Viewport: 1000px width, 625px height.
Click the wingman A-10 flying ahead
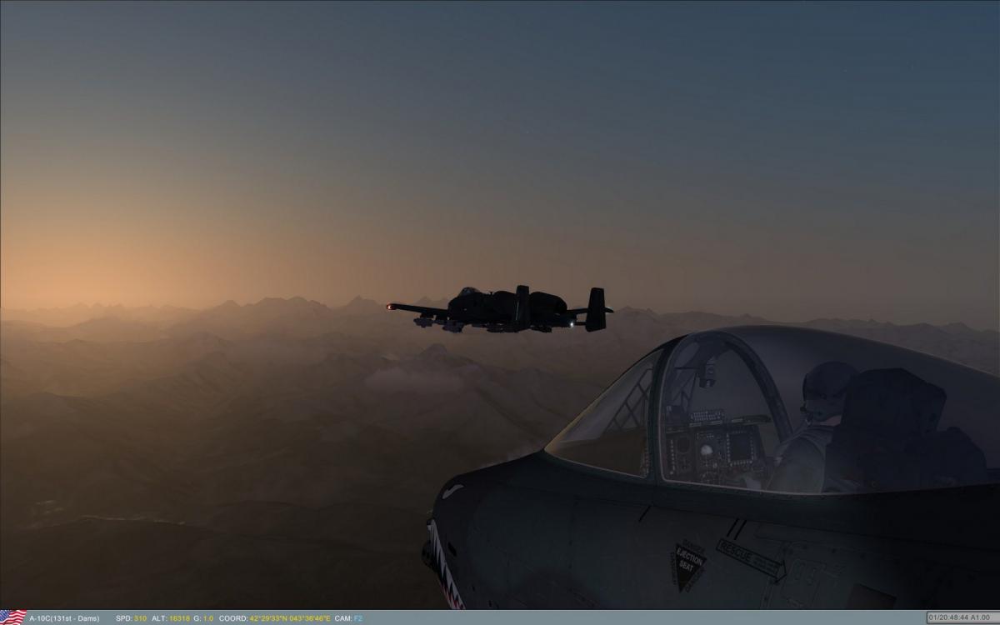click(x=500, y=309)
